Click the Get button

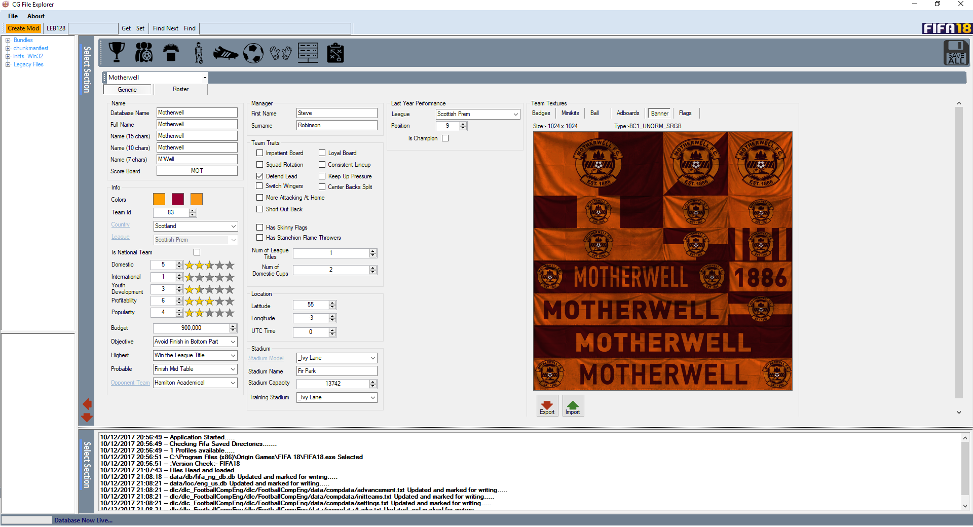[x=126, y=28]
